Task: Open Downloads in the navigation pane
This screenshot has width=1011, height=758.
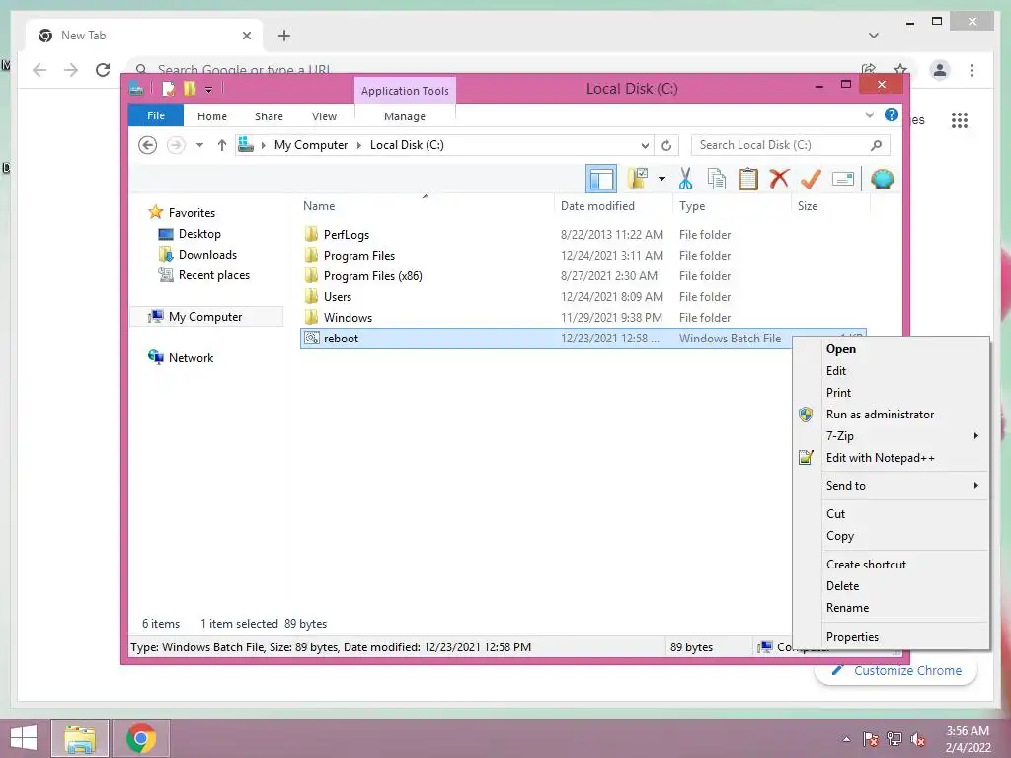Action: [207, 255]
